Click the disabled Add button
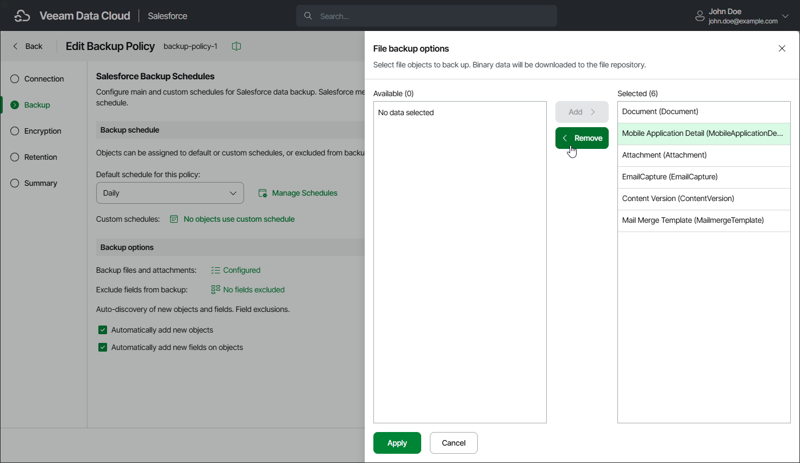 pos(582,112)
